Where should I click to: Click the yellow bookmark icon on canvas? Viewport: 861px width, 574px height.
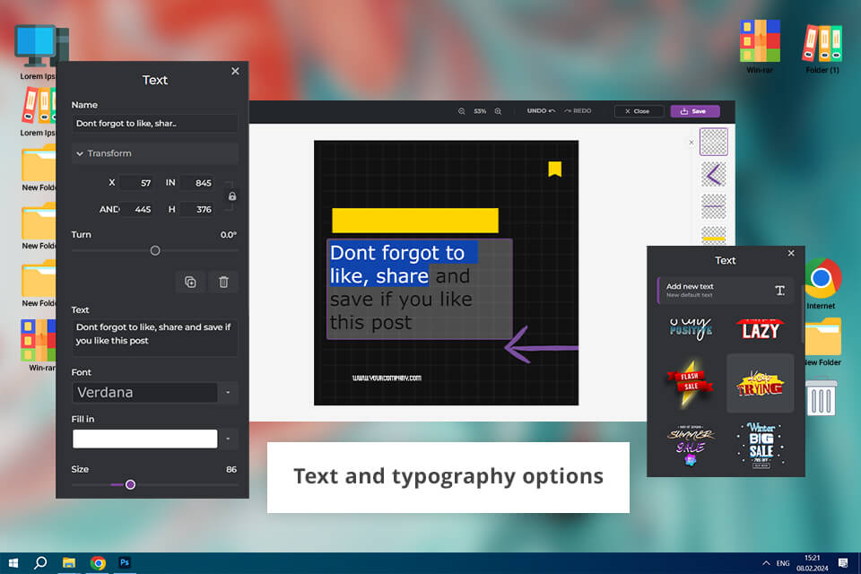tap(555, 169)
